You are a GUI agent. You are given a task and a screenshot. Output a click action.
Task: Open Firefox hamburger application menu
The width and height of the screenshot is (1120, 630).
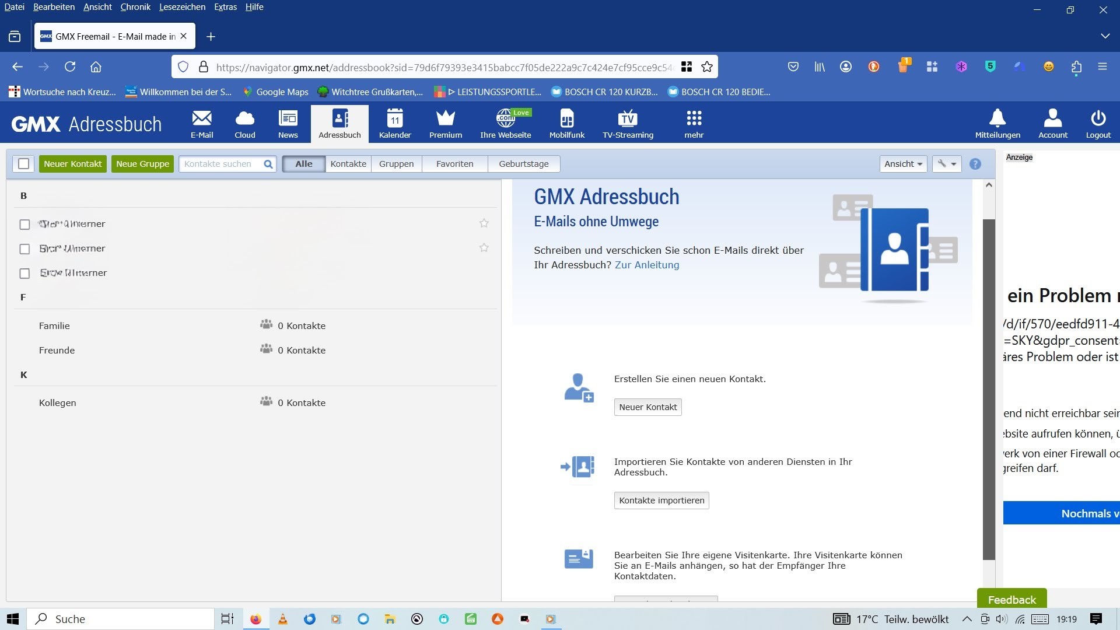pos(1102,67)
